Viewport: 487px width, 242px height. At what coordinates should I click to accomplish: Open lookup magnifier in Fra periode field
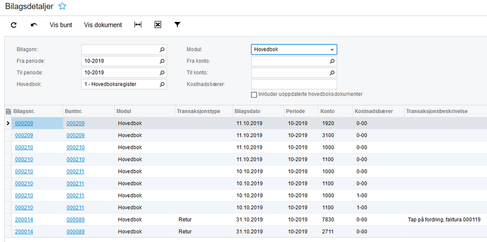coord(162,61)
